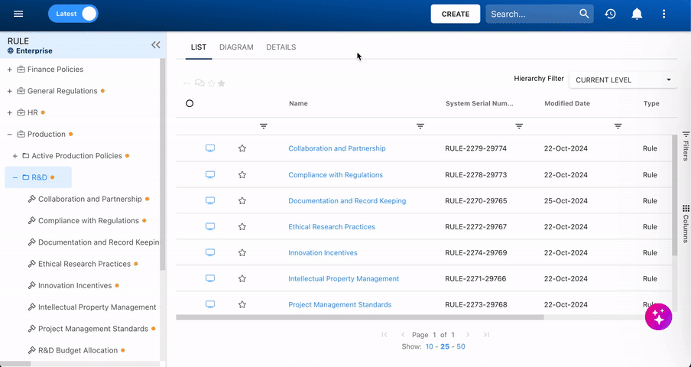Viewport: 691px width, 367px height.
Task: Click monitor icon for Collaboration and Partnership
Action: click(x=210, y=148)
